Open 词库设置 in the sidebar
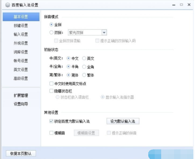Viewport: 195px width, 159px height. pyautogui.click(x=21, y=52)
